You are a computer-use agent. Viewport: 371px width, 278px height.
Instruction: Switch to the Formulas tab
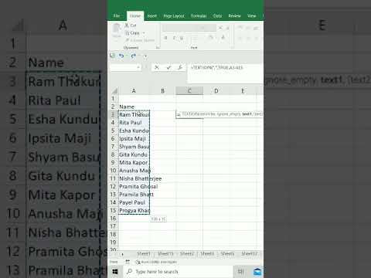[x=199, y=16]
